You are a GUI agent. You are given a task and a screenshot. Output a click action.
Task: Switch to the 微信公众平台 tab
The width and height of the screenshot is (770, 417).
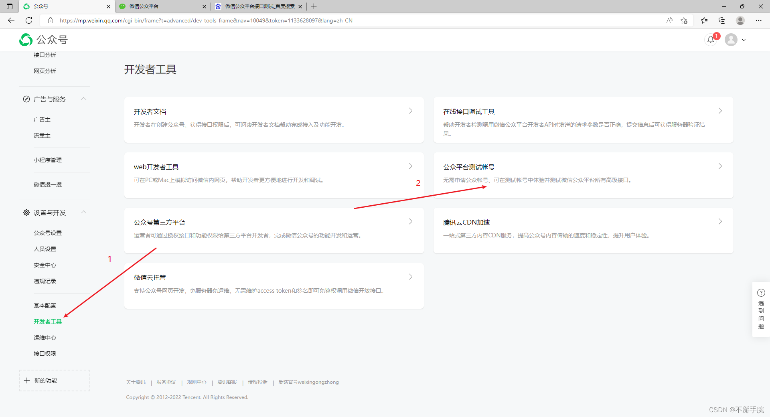click(x=163, y=6)
